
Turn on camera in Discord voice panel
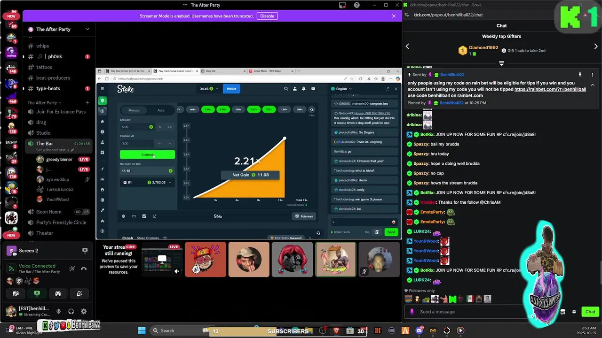pyautogui.click(x=16, y=293)
